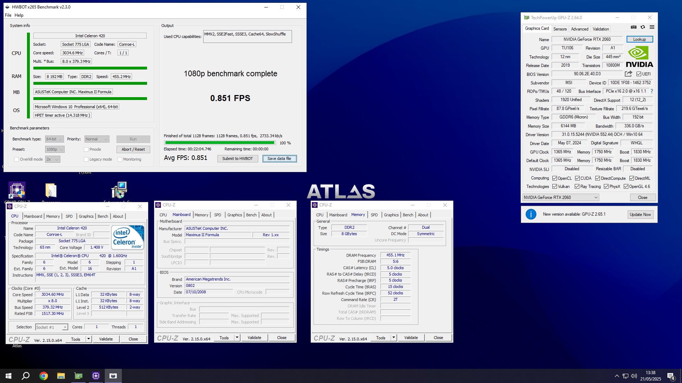Image resolution: width=682 pixels, height=383 pixels.
Task: Click Validate in Mainboard CPU-Z window
Action: coord(254,338)
